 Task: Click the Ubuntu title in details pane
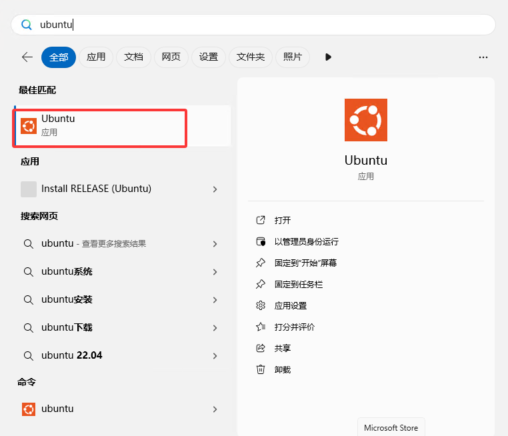366,161
